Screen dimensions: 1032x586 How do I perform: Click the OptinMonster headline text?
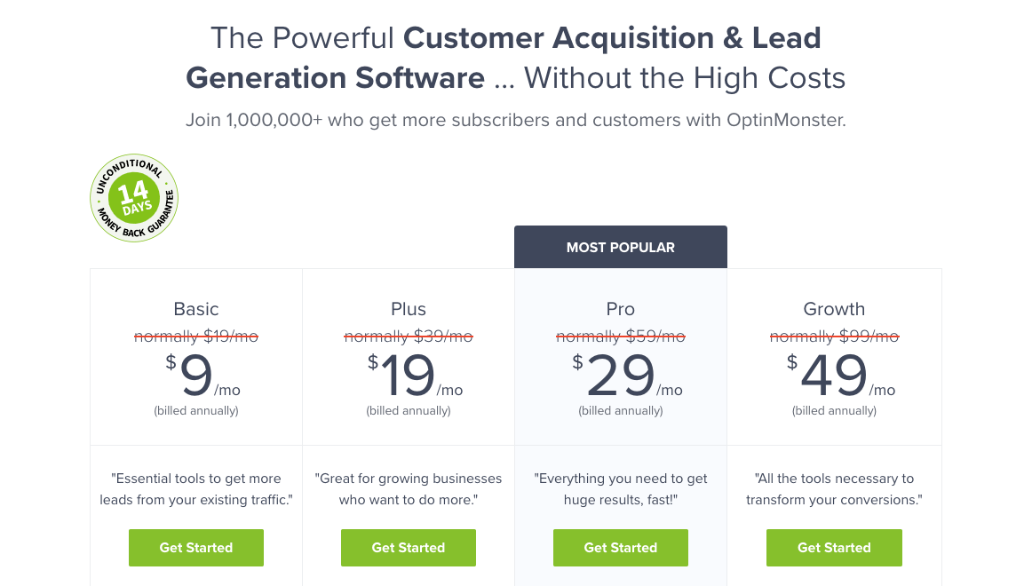pyautogui.click(x=515, y=57)
